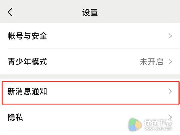Click the 设置 page title
Screen dimensions: 180x135
[x=90, y=12]
